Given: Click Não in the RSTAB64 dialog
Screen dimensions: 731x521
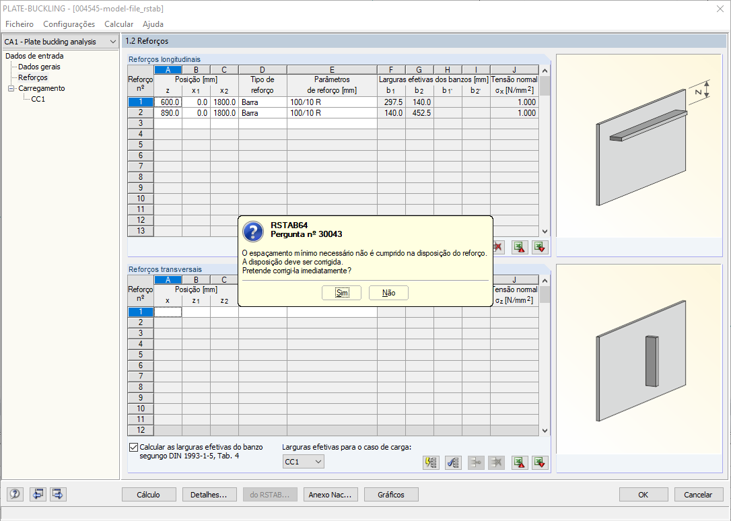Looking at the screenshot, I should coord(389,293).
